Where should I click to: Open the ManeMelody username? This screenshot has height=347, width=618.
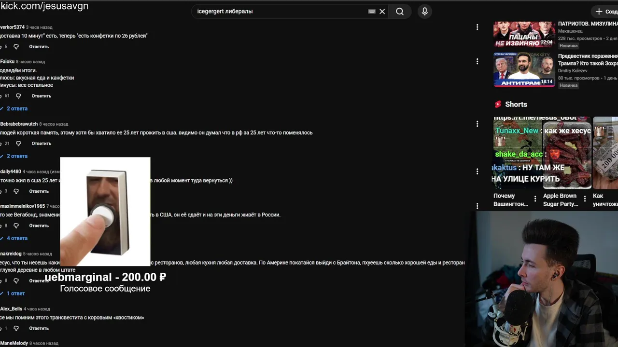(14, 343)
